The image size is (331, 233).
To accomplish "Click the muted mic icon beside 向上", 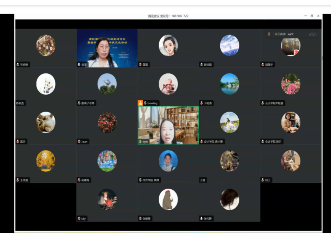I will point(263,180).
